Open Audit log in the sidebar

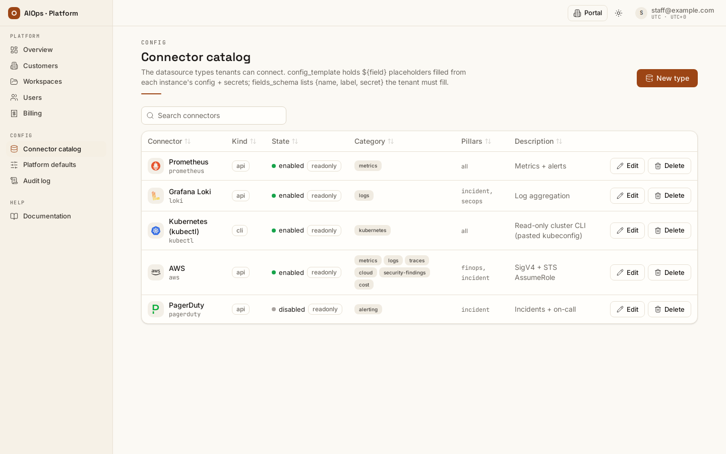(56, 181)
